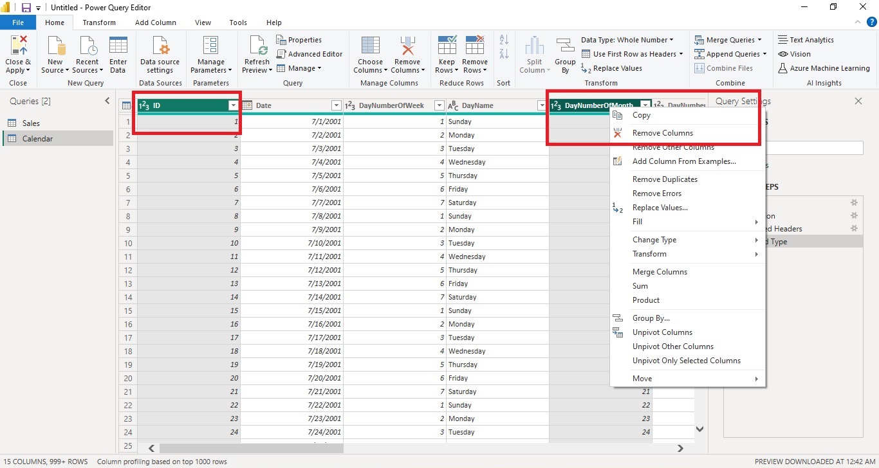Open the Advanced Editor
The width and height of the screenshot is (879, 468).
tap(310, 54)
